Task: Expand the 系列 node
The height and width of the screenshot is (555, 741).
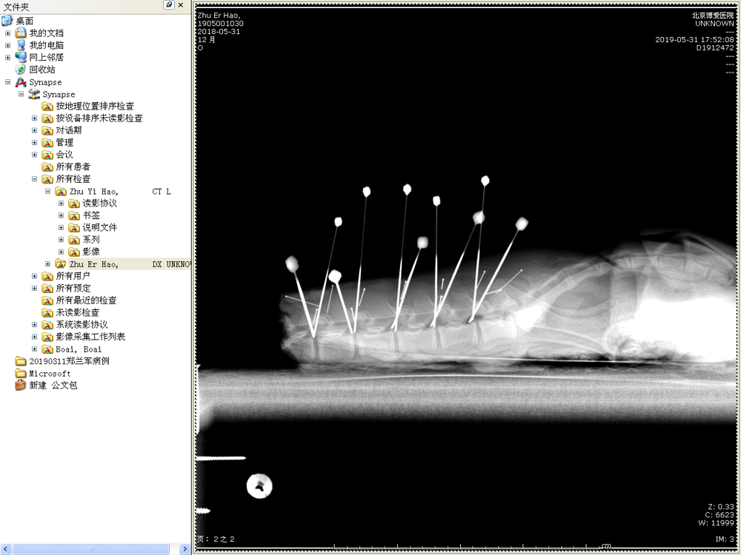Action: pyautogui.click(x=61, y=240)
